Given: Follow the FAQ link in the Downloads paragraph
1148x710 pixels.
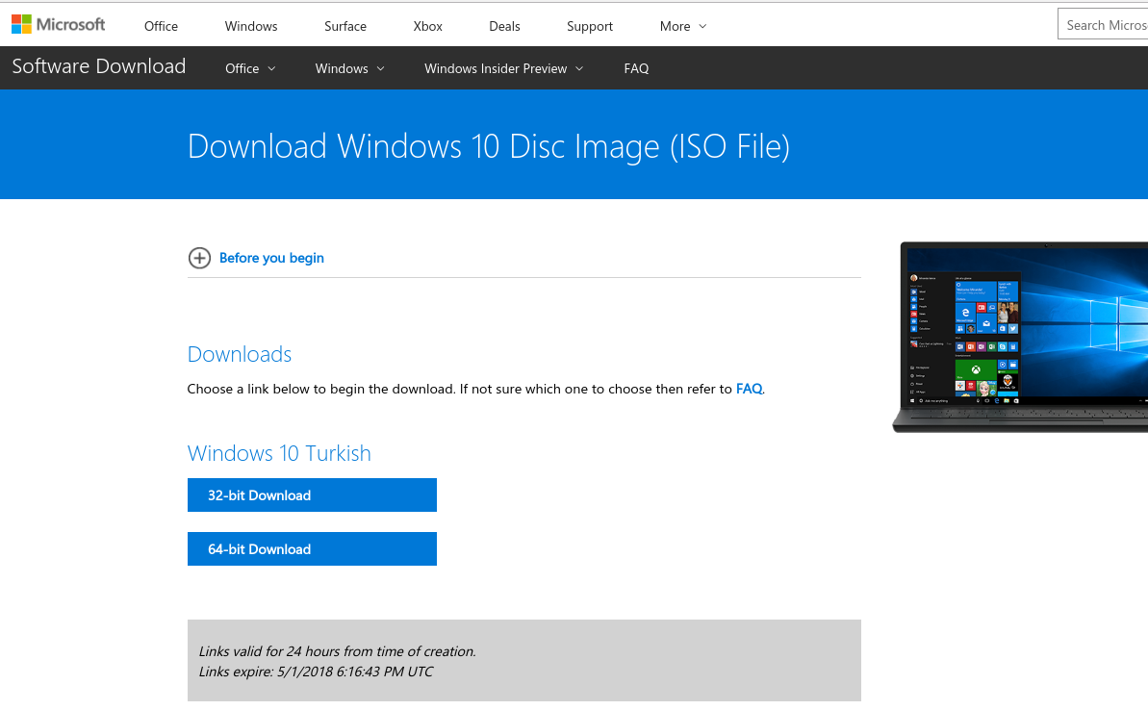Looking at the screenshot, I should [x=749, y=389].
